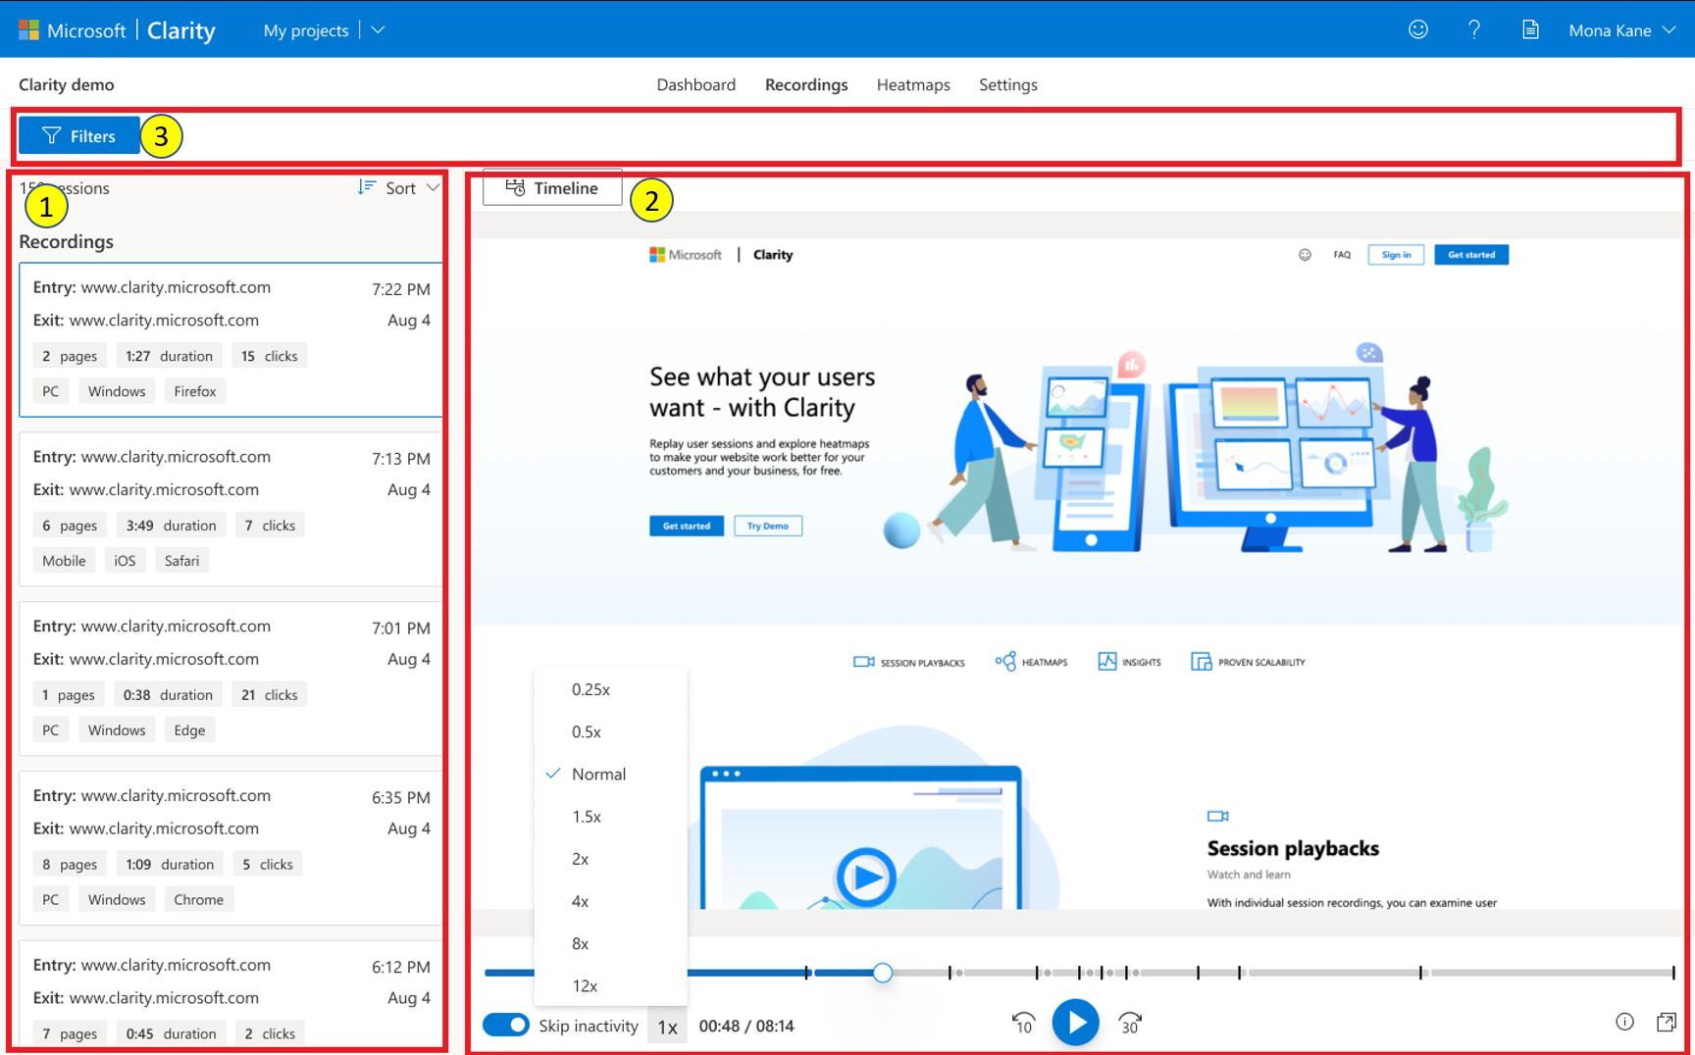This screenshot has width=1695, height=1055.
Task: Select 12x playback speed
Action: click(x=610, y=984)
